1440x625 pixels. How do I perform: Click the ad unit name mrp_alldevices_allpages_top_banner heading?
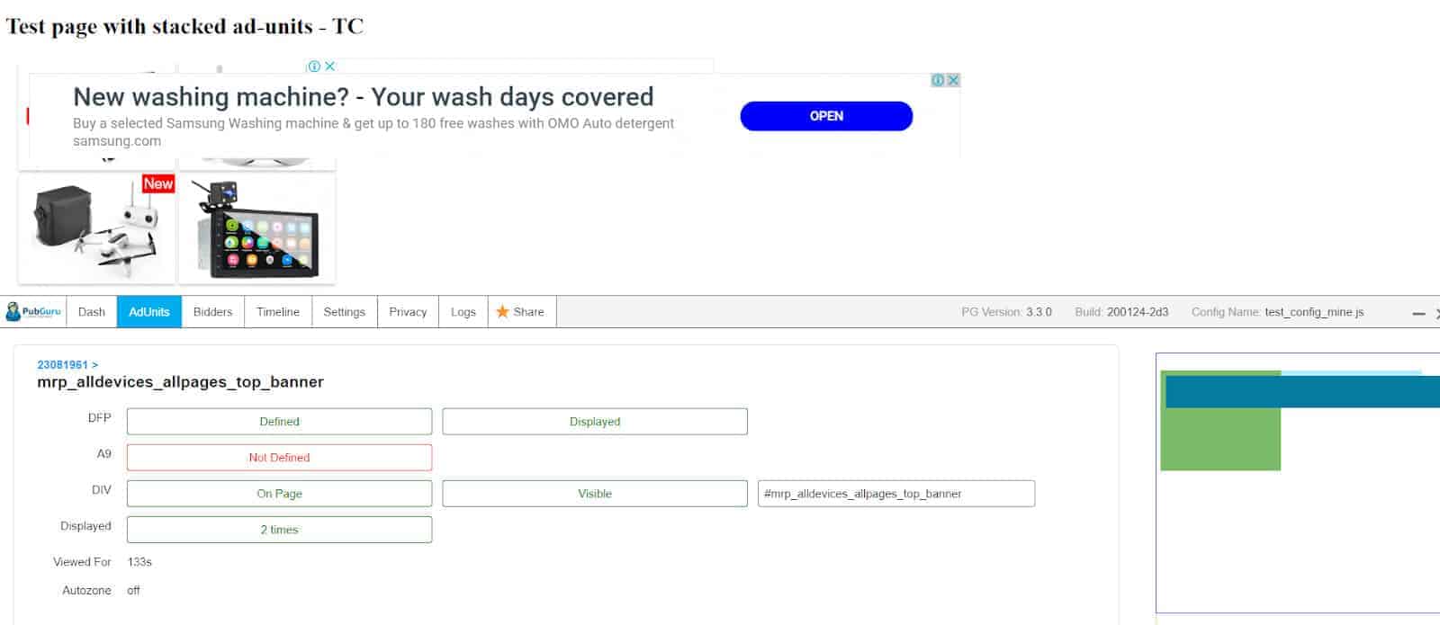click(x=180, y=382)
